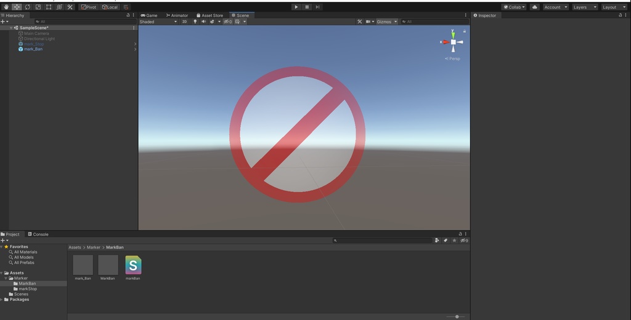Open the Gizmos dropdown arrow
This screenshot has width=631, height=320.
click(396, 22)
